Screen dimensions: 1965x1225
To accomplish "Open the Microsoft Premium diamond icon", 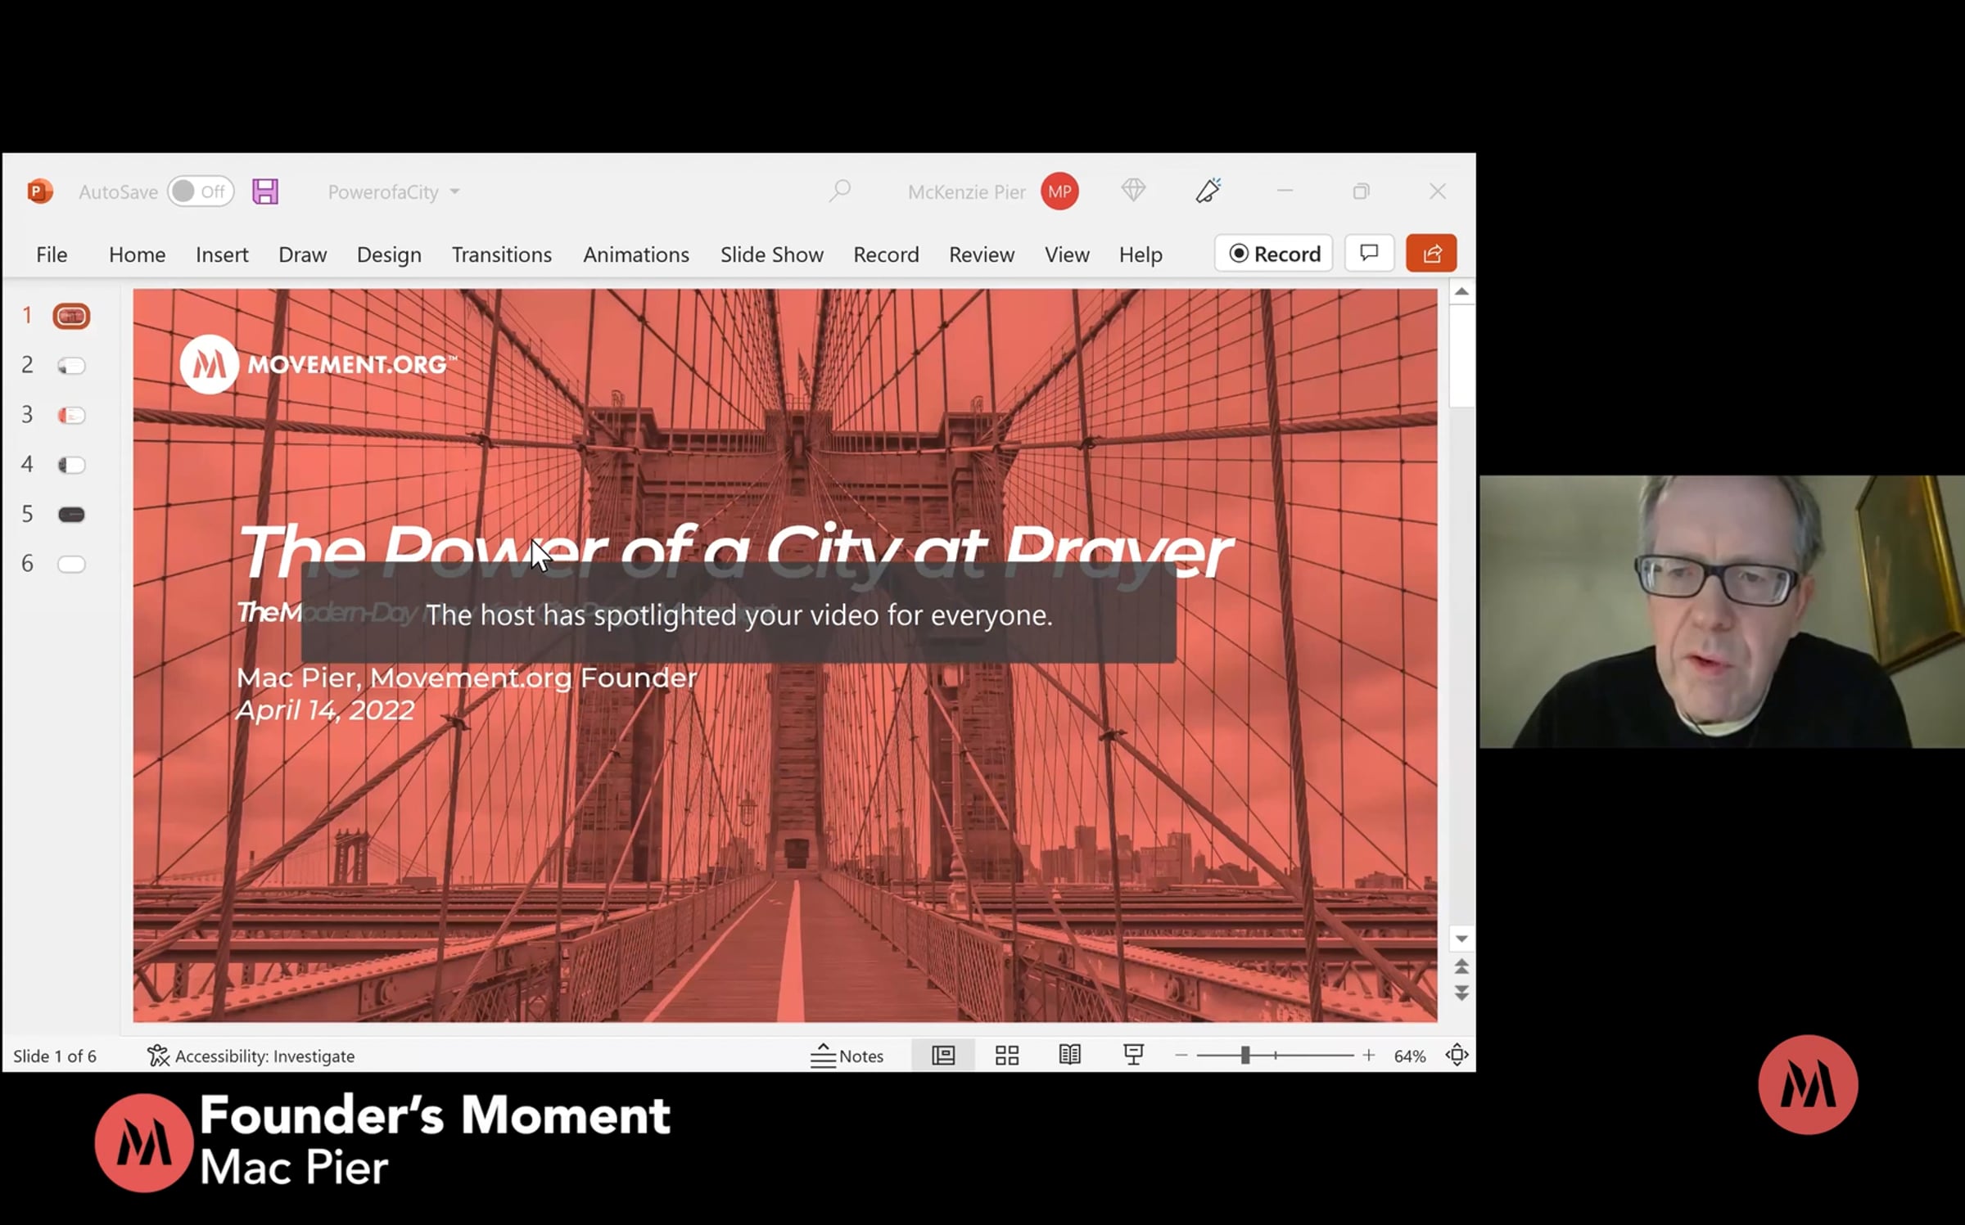I will click(1133, 191).
